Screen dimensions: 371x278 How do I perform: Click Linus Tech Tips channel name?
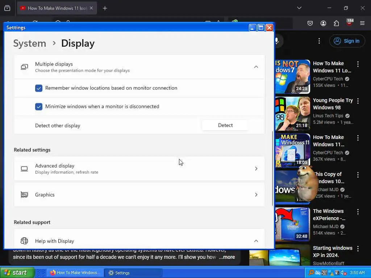pyautogui.click(x=328, y=115)
